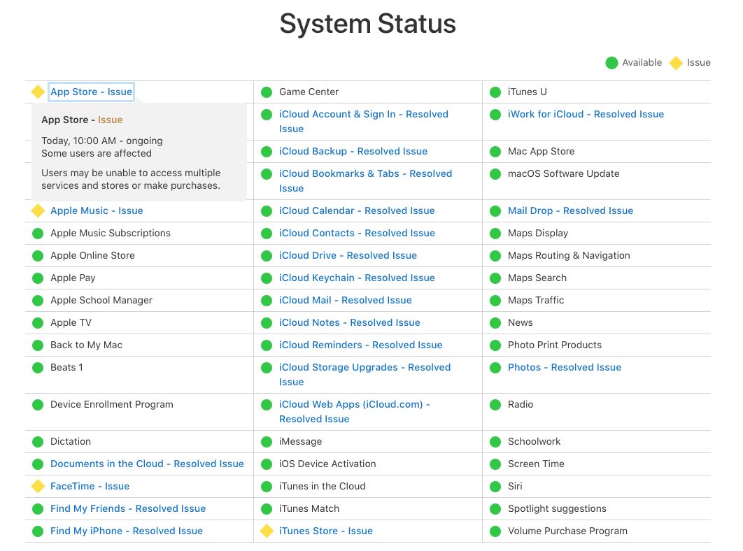Open the App Store - Issue link

(x=92, y=92)
